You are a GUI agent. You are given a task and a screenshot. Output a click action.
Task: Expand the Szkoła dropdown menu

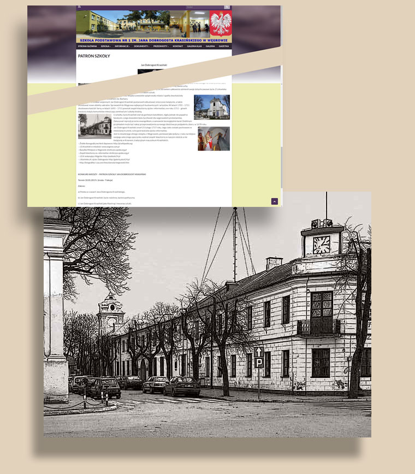106,46
